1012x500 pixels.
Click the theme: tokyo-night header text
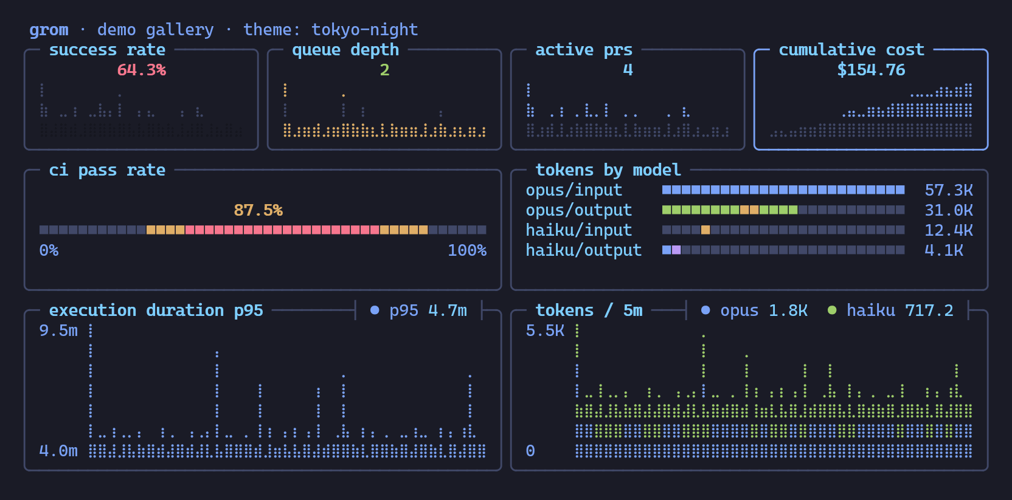(x=331, y=30)
